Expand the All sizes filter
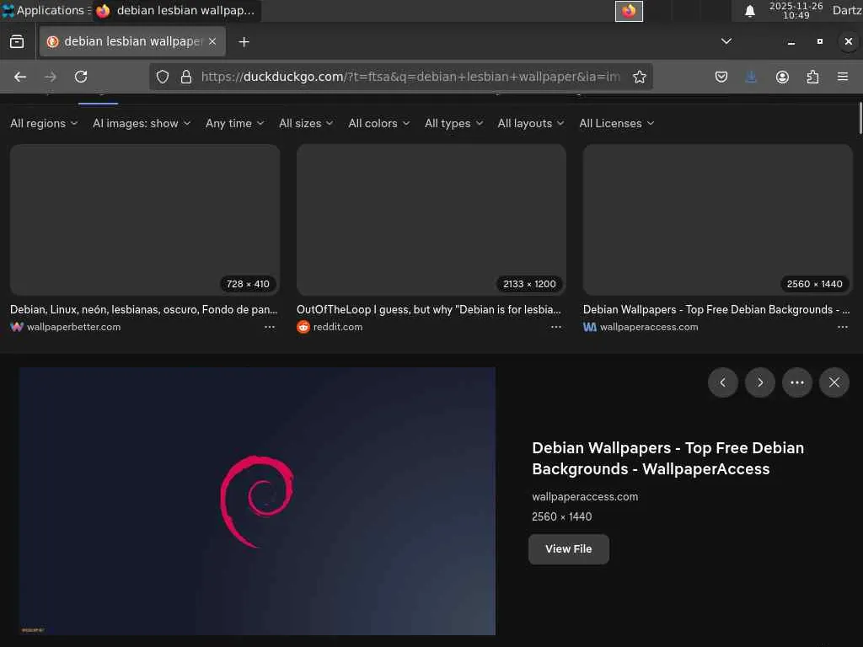This screenshot has height=647, width=863. click(x=306, y=123)
